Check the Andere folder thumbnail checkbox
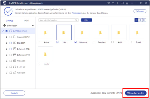The height and width of the screenshot is (99, 150). tap(39, 42)
